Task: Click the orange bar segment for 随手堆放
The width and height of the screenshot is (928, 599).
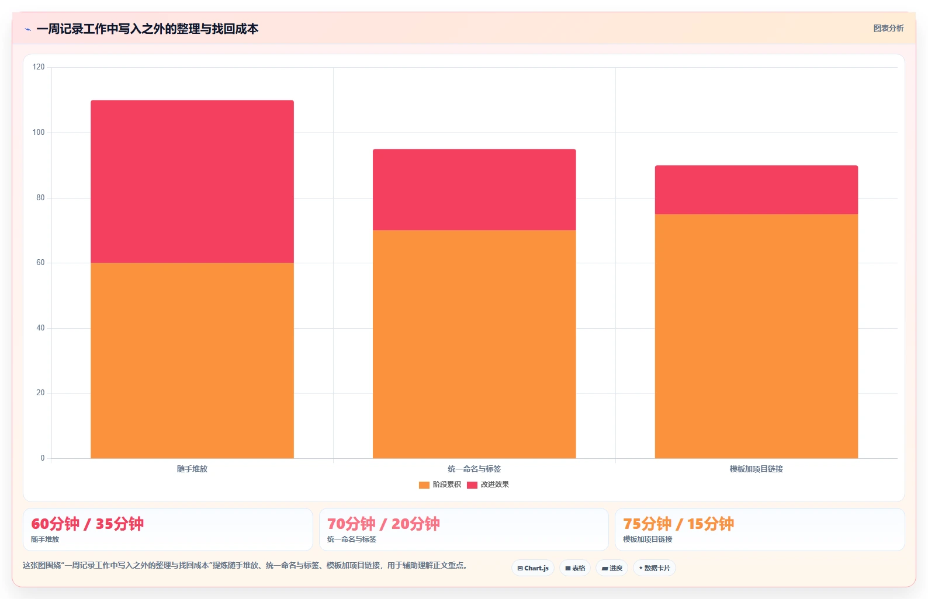Action: pos(192,361)
